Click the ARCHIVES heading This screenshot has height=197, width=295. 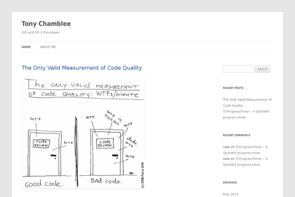click(230, 183)
